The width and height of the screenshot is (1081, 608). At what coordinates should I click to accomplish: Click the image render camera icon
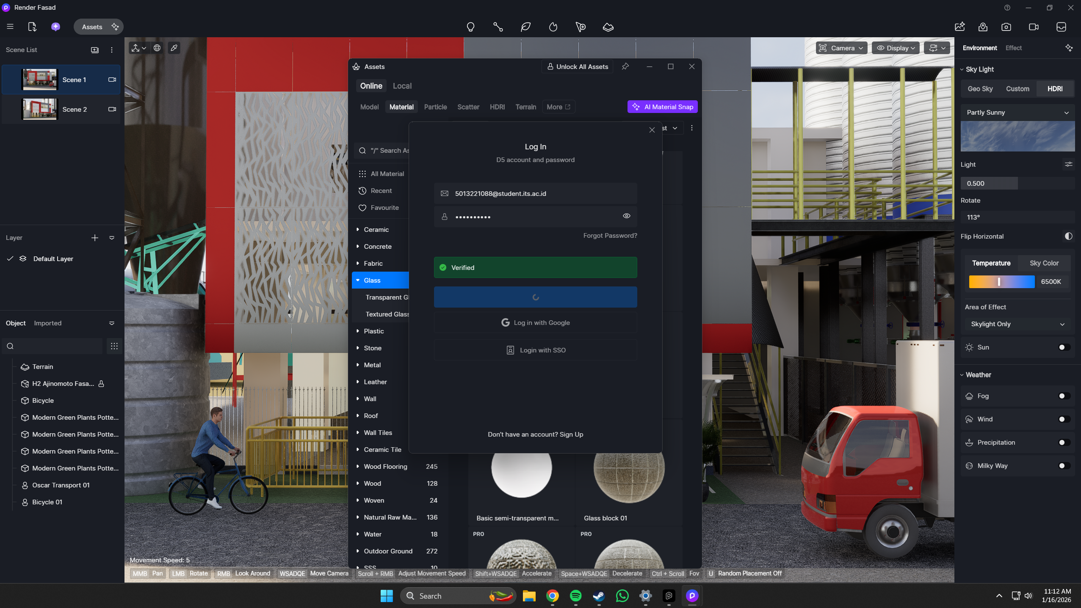pos(1006,27)
